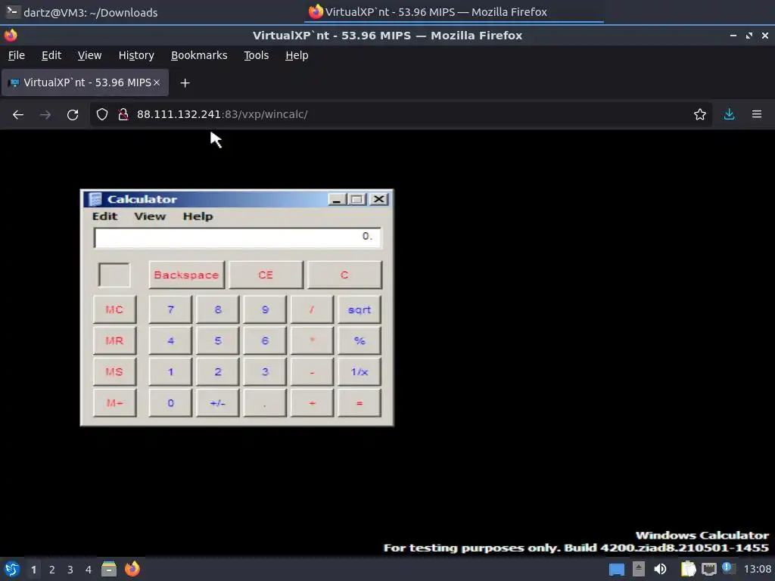
Task: Click the subtraction minus key
Action: (312, 371)
